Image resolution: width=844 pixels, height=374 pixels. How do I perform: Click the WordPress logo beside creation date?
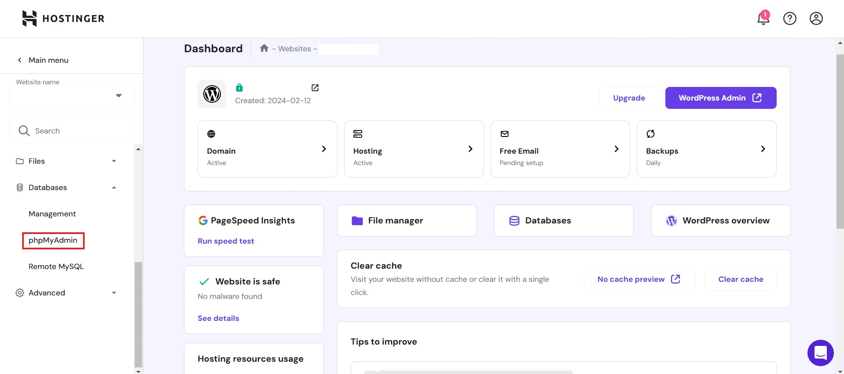tap(212, 94)
